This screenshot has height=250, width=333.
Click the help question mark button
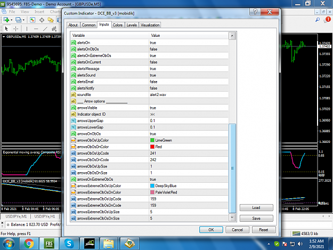(255, 12)
